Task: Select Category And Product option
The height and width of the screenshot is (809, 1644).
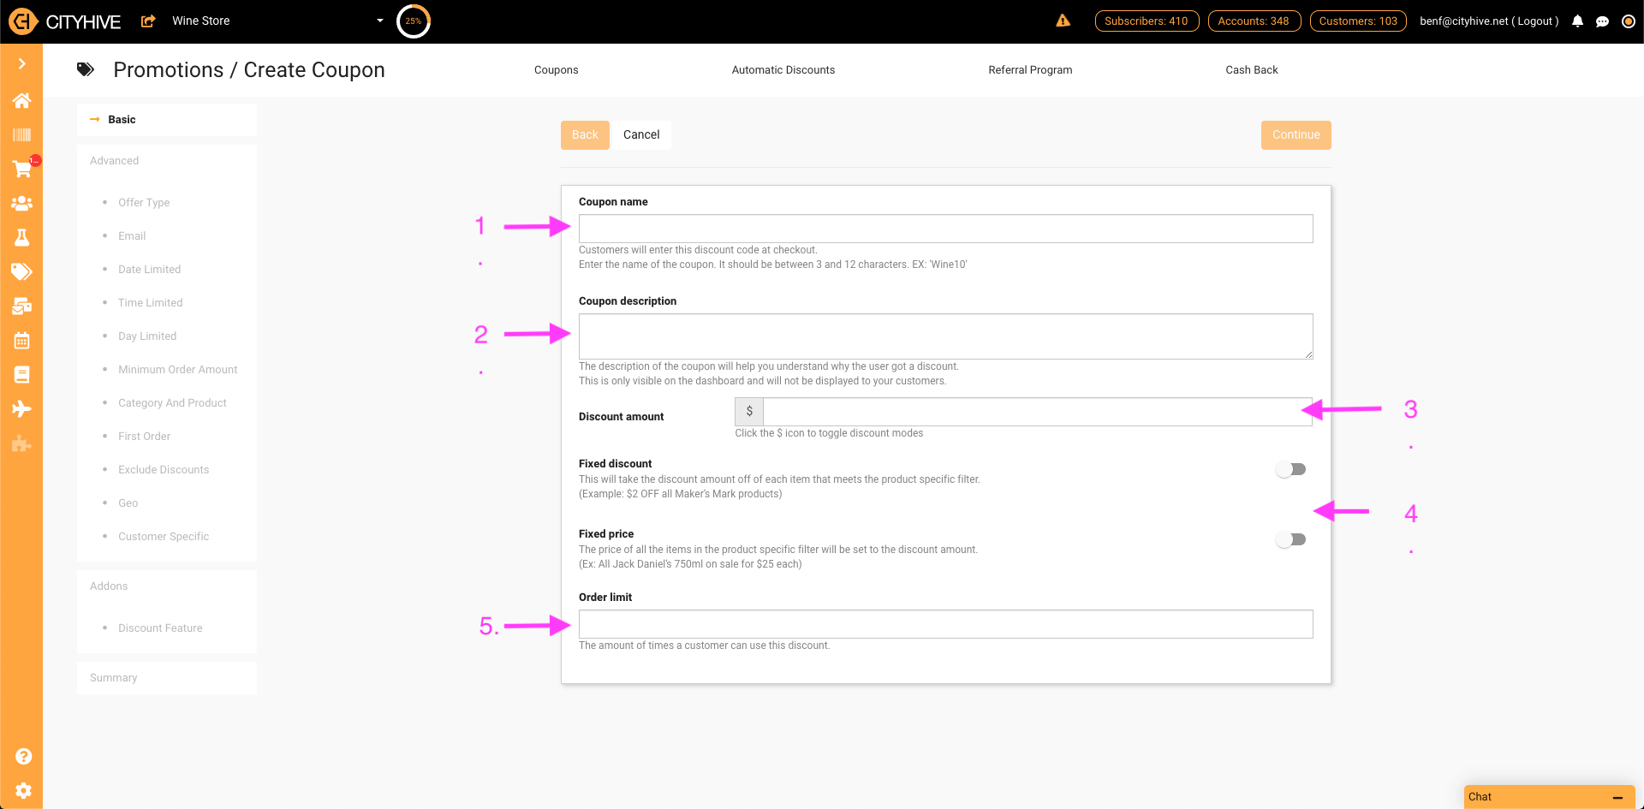Action: click(x=172, y=403)
